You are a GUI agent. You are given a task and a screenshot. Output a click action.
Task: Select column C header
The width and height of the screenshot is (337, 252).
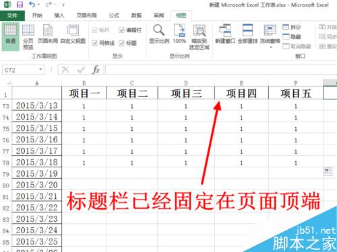point(132,83)
